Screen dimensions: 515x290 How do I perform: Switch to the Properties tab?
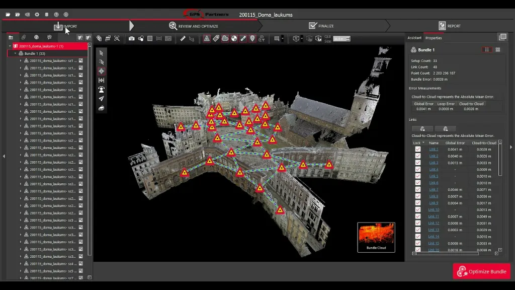433,38
